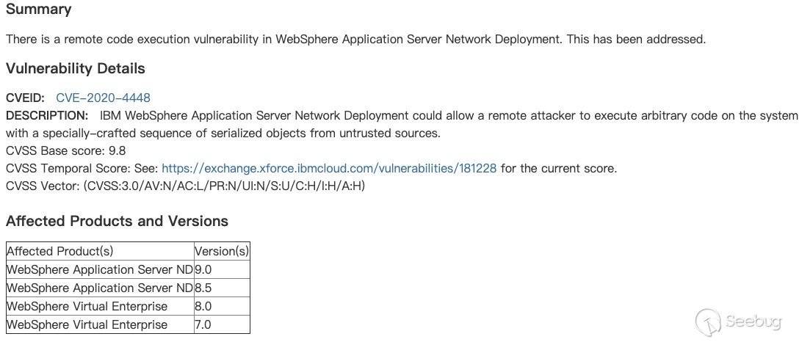Select the WebSphere Application Server ND 8.5 row
Viewport: 802px width, 342px height.
tap(99, 288)
